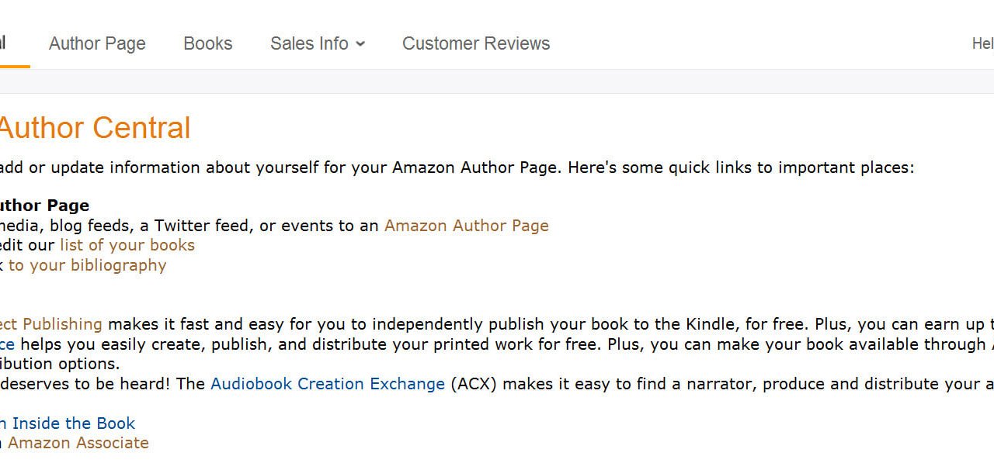Click Books in the top navigation
Screen dimensions: 994x463
pyautogui.click(x=207, y=43)
